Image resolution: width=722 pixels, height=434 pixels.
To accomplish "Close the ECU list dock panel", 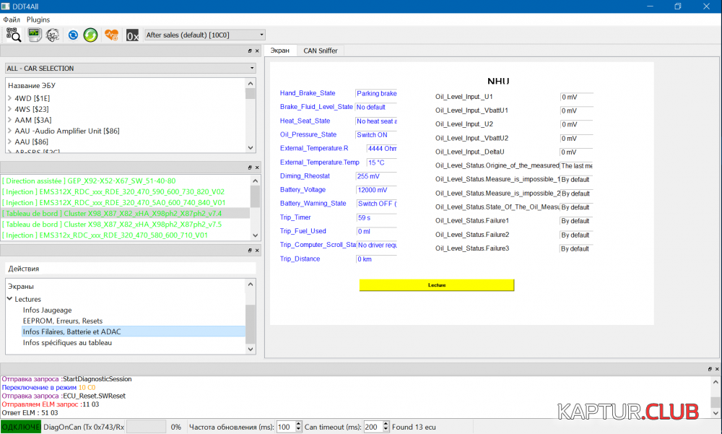I will [x=257, y=168].
